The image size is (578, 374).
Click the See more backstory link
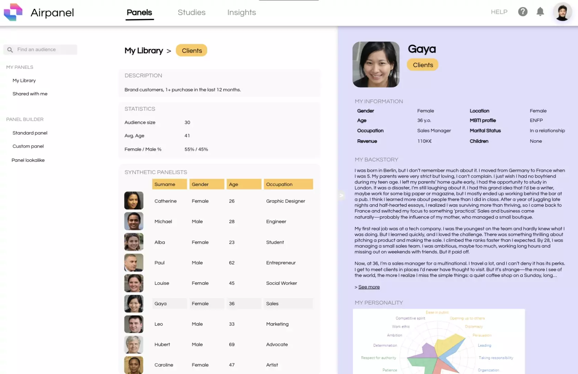tap(369, 287)
